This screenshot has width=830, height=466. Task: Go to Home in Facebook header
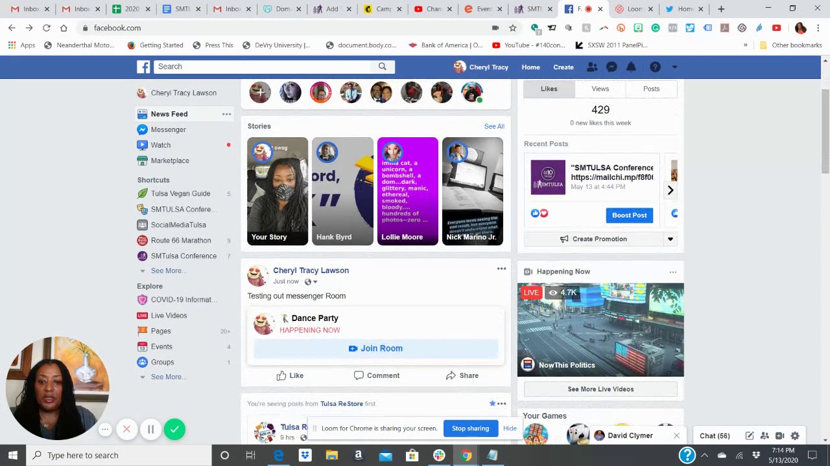click(x=530, y=67)
